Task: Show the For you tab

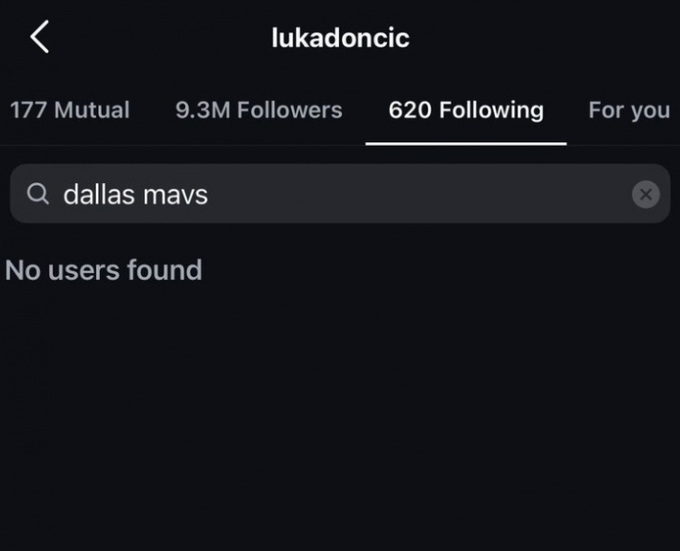Action: coord(628,111)
